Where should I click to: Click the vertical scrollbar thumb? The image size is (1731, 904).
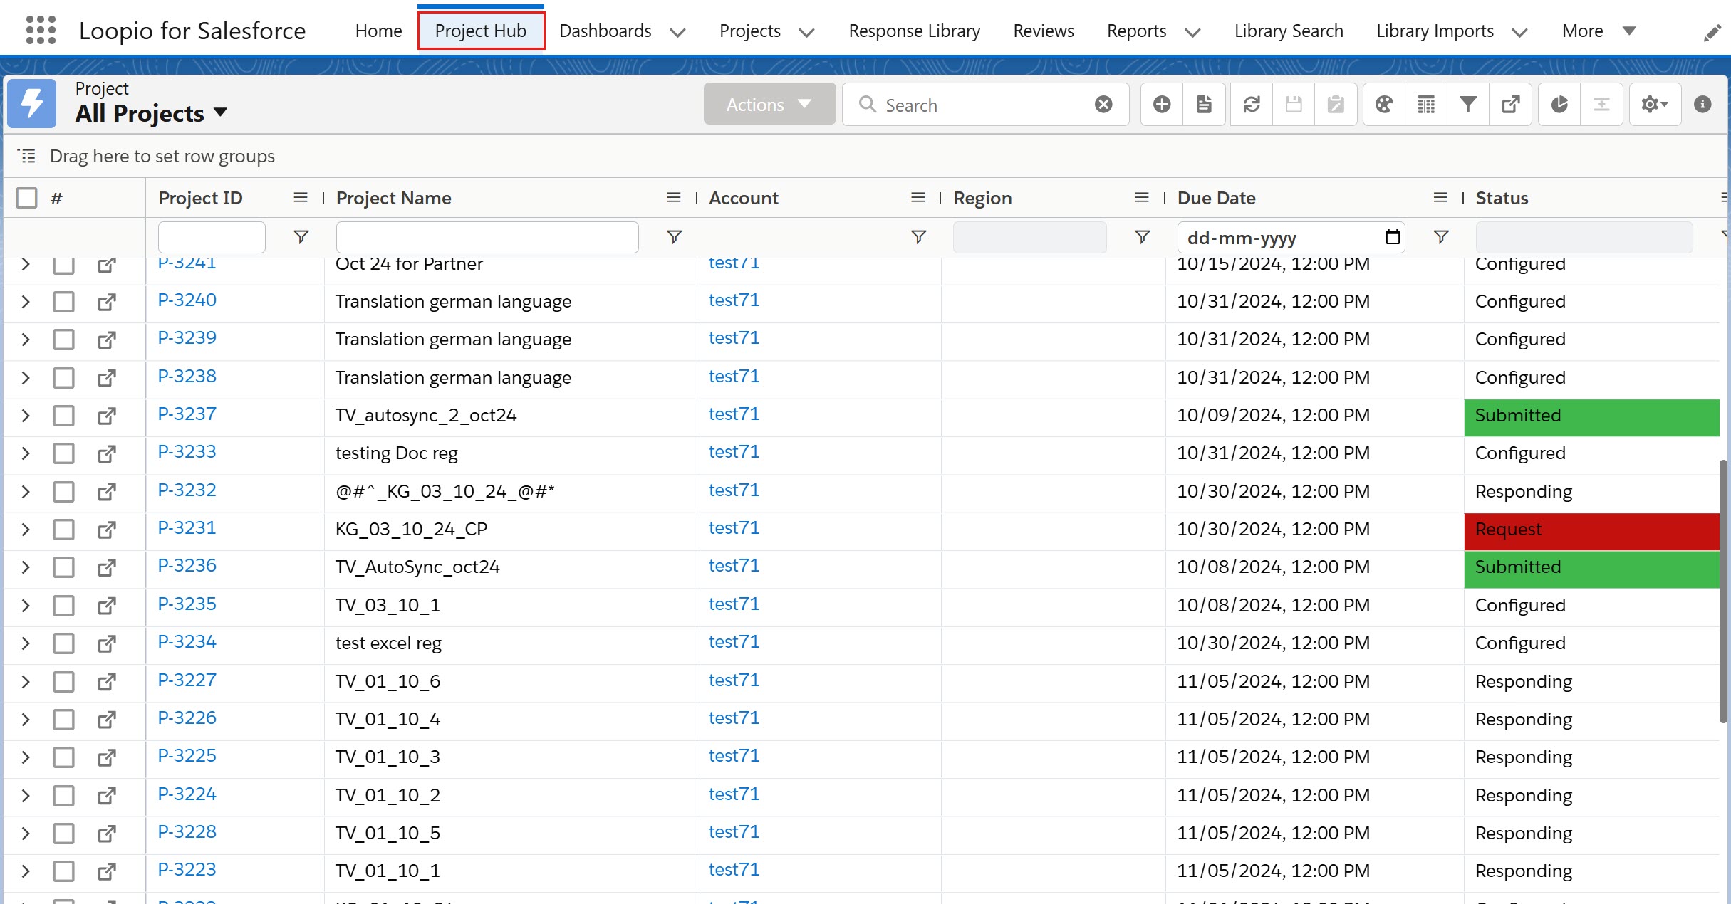coord(1723,591)
